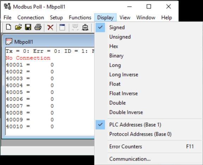This screenshot has width=203, height=165.
Task: Click the Open file folder icon
Action: click(18, 27)
